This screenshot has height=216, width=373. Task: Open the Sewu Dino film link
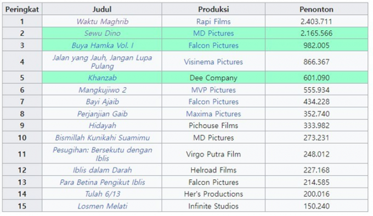click(102, 33)
